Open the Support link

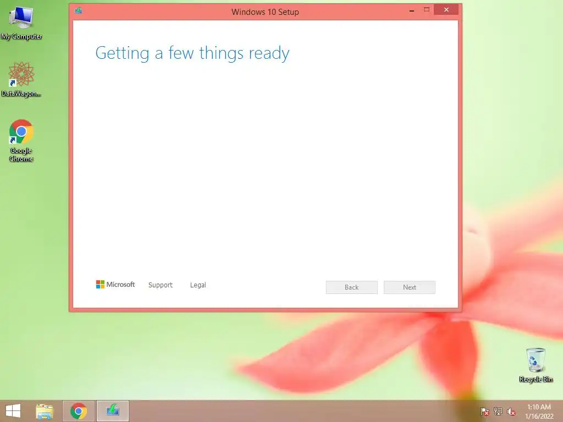[161, 285]
